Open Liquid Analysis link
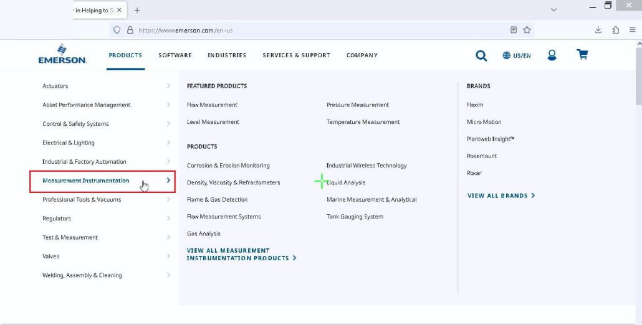The height and width of the screenshot is (325, 642). click(x=346, y=183)
